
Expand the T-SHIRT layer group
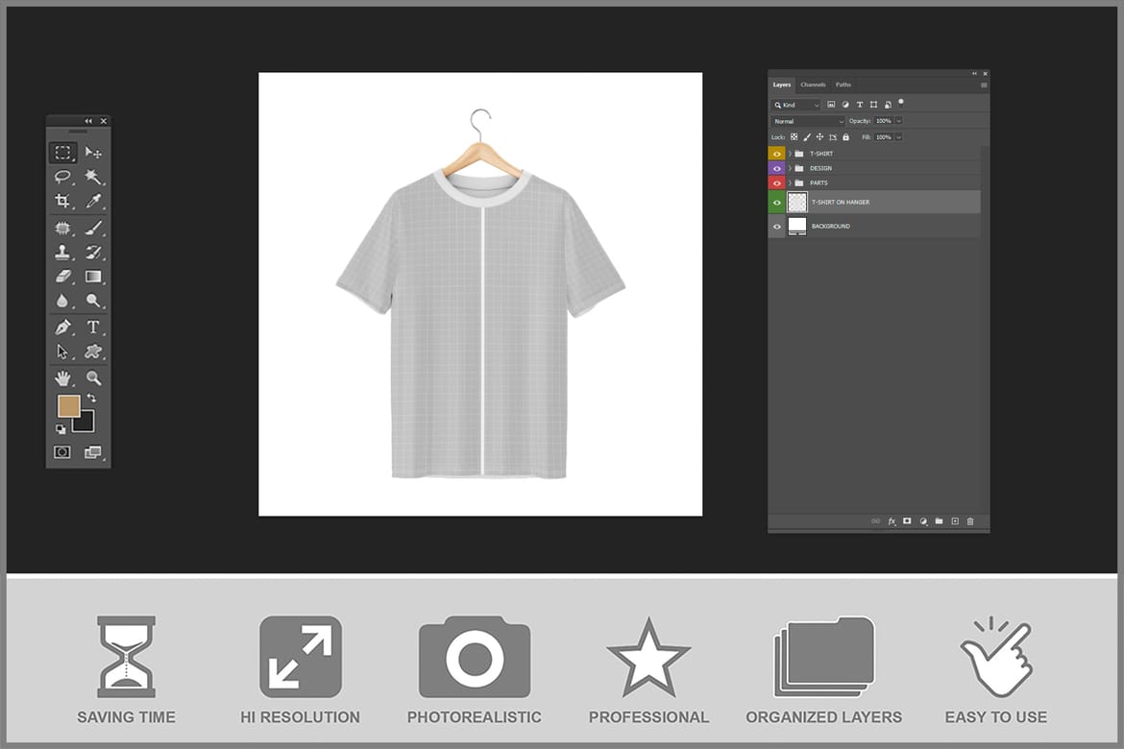[790, 154]
